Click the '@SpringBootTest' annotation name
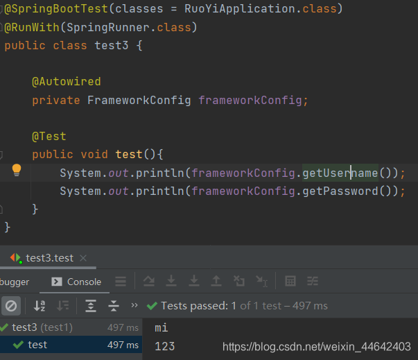Screen dimensions: 418x360 pyautogui.click(x=56, y=9)
